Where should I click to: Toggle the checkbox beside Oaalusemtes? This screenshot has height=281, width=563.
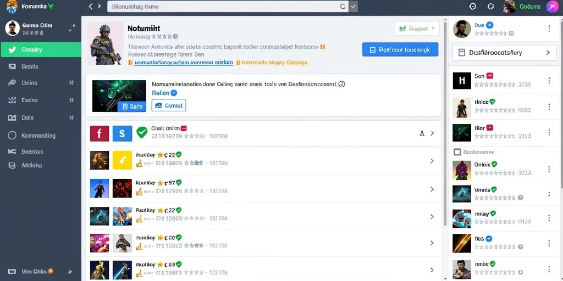tap(457, 152)
